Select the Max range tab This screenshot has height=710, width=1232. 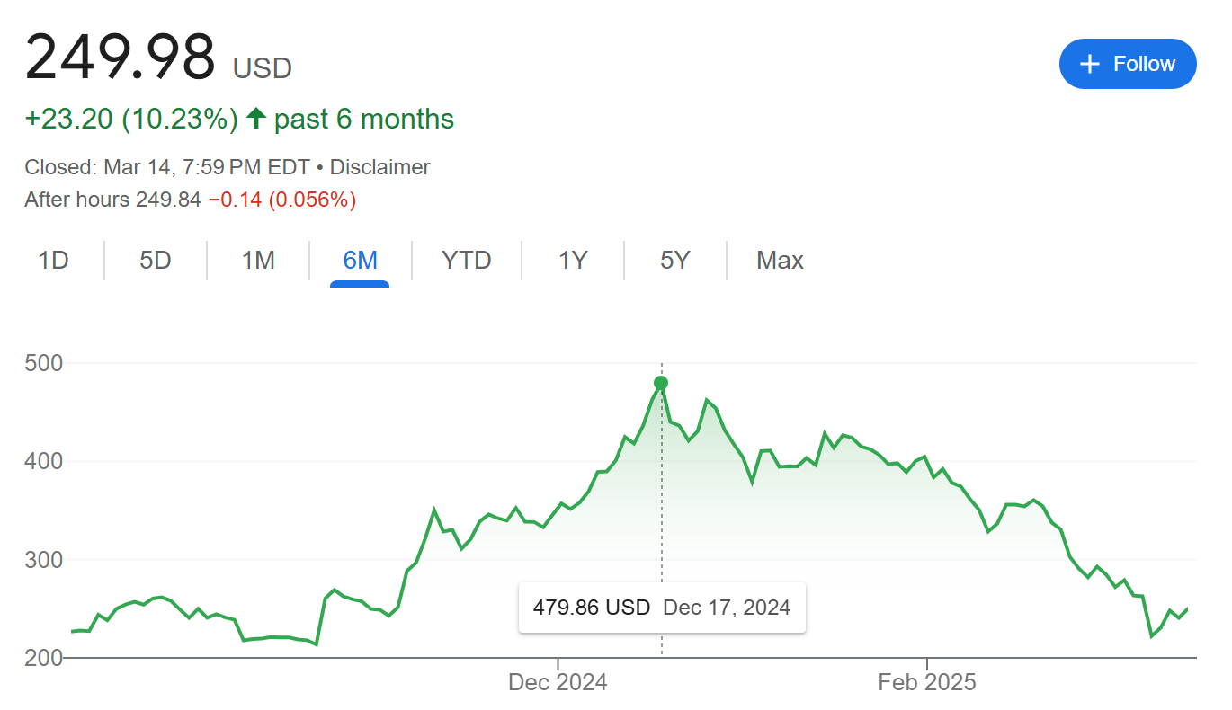[780, 261]
